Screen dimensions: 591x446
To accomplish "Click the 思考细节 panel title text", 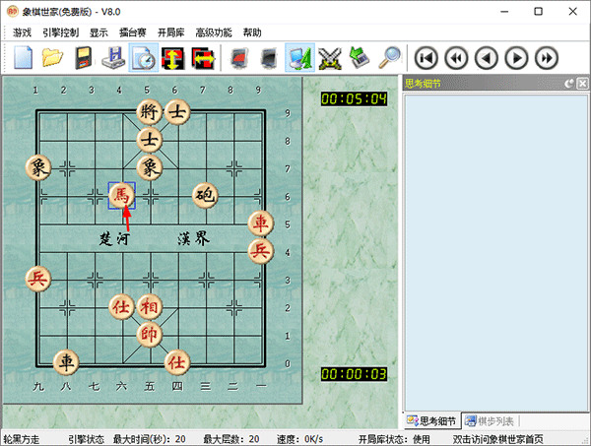I will pos(423,84).
